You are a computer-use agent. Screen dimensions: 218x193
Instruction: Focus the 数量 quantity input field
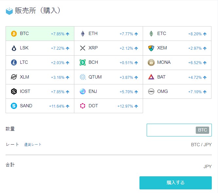tap(179, 130)
